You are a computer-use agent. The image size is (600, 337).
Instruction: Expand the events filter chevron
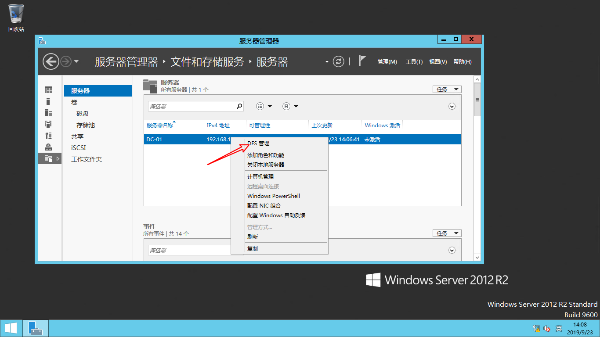(x=452, y=250)
